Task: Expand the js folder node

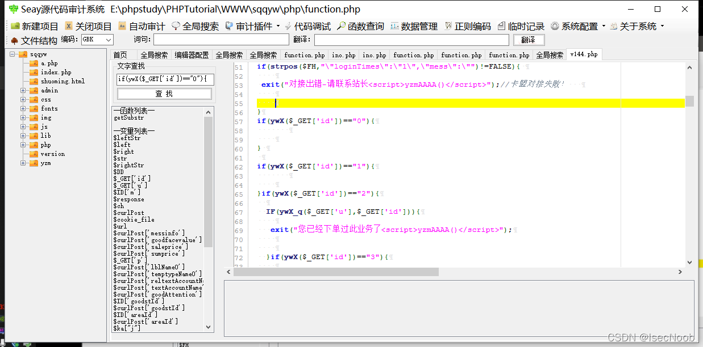Action: tap(23, 127)
